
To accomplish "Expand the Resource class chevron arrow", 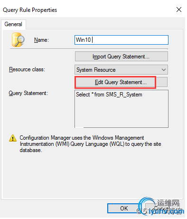I will tap(164, 70).
